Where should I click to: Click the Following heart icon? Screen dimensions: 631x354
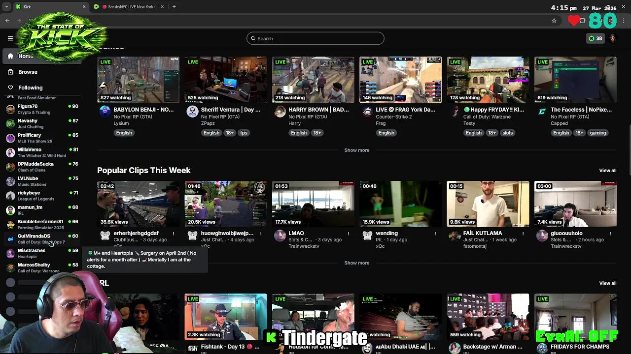pyautogui.click(x=10, y=88)
